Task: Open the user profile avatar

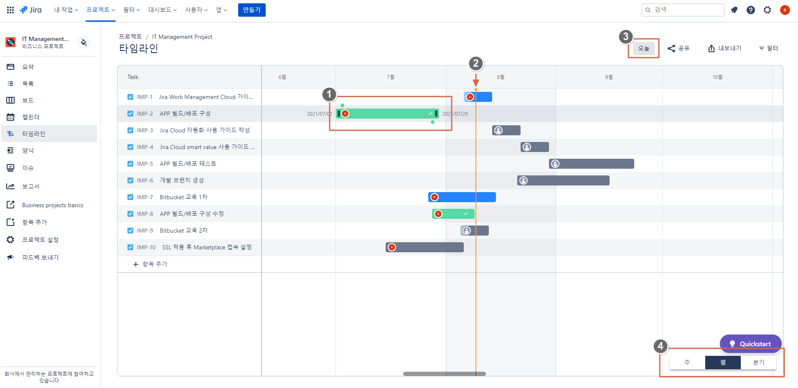Action: pos(785,10)
